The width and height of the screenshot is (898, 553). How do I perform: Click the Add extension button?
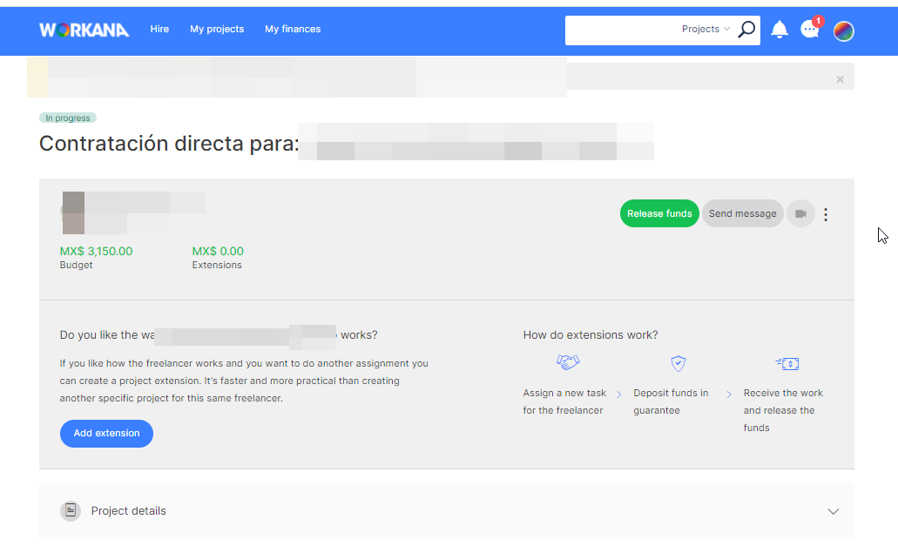[x=106, y=434]
